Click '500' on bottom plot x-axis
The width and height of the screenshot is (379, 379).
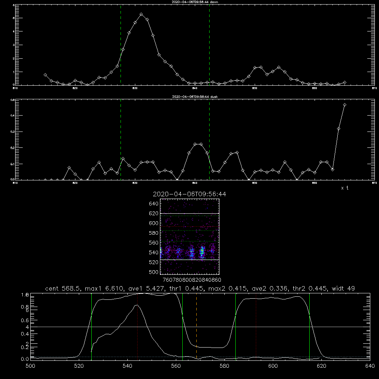(x=30, y=366)
